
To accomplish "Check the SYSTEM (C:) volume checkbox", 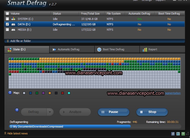I will (7, 19).
